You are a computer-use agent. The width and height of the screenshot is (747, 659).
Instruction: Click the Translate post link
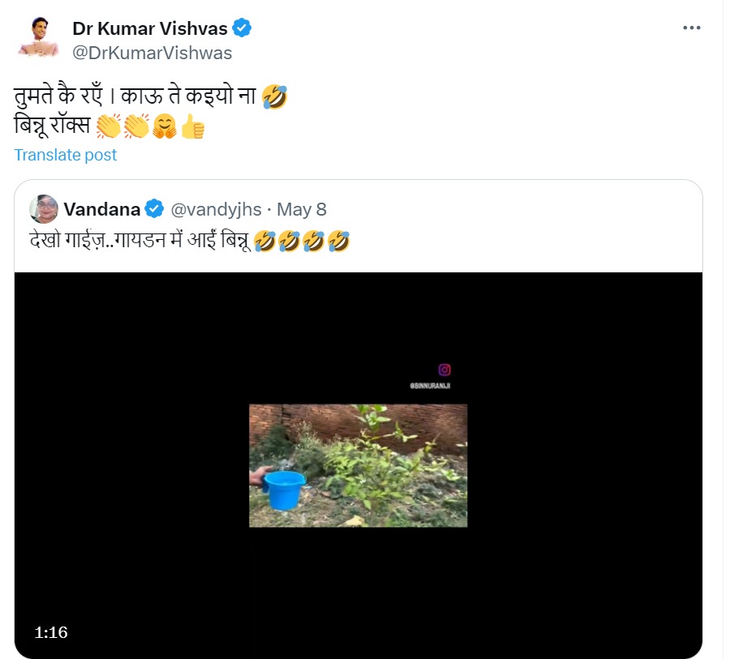[x=65, y=155]
